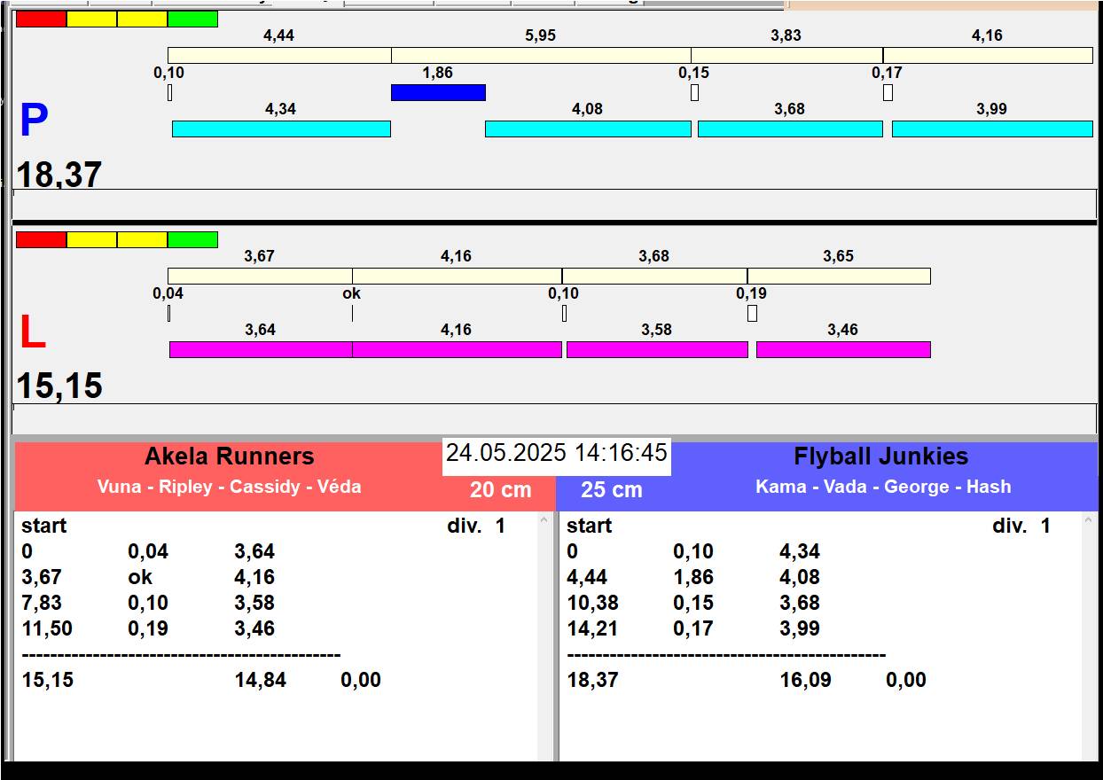Viewport: 1103px width, 780px height.
Task: Click the empty message field below lane P
Action: click(554, 204)
